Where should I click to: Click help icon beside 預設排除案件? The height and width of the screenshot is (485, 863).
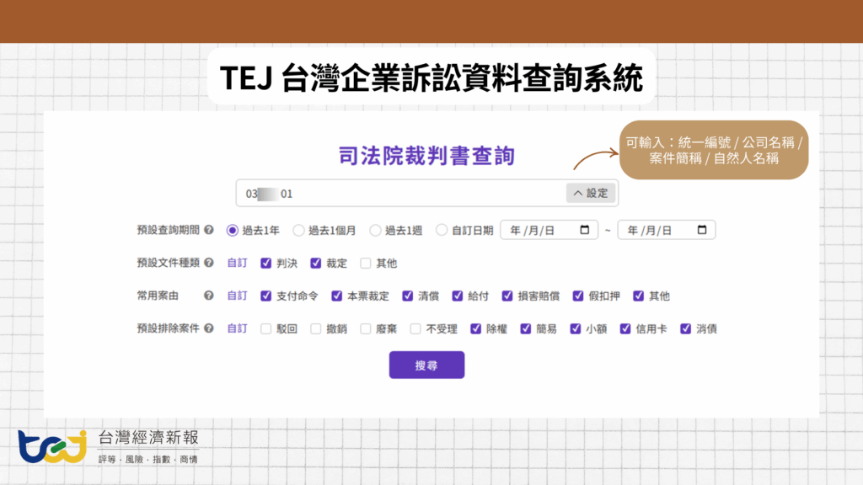208,328
